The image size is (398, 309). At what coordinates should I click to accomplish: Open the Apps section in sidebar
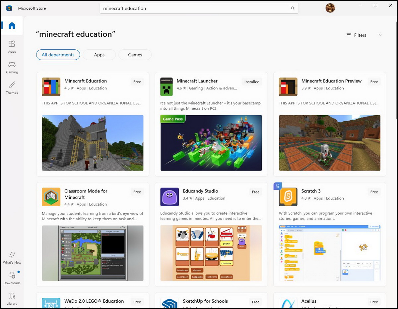[12, 47]
